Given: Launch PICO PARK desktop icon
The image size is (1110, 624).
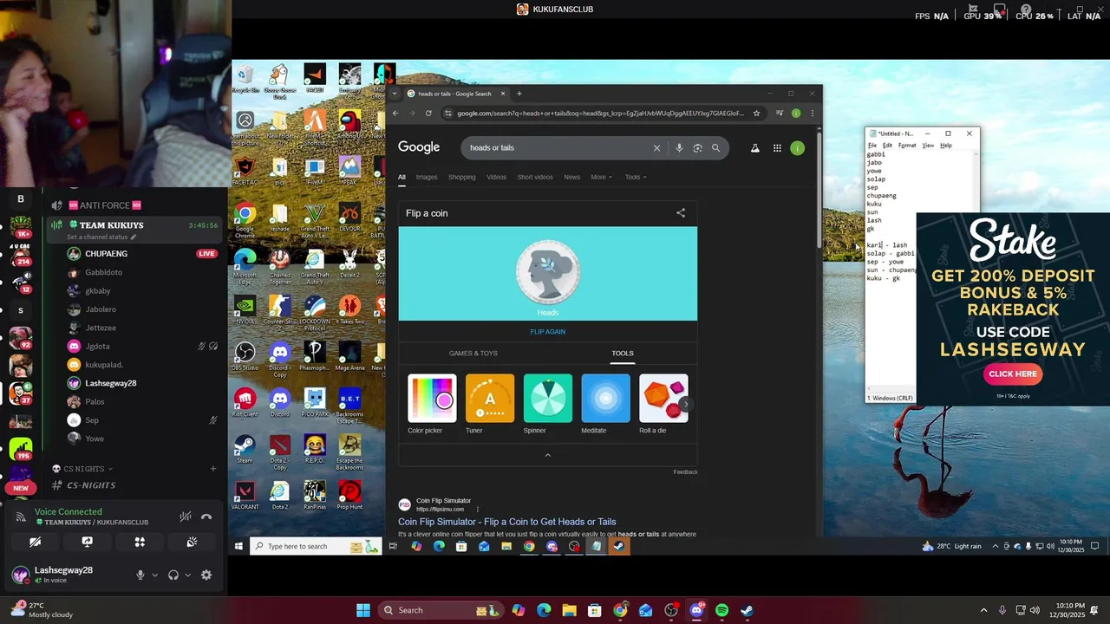Looking at the screenshot, I should click(x=315, y=401).
